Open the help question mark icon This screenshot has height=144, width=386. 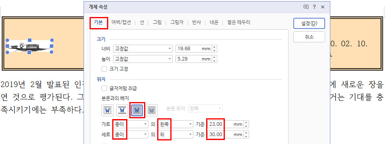(314, 7)
